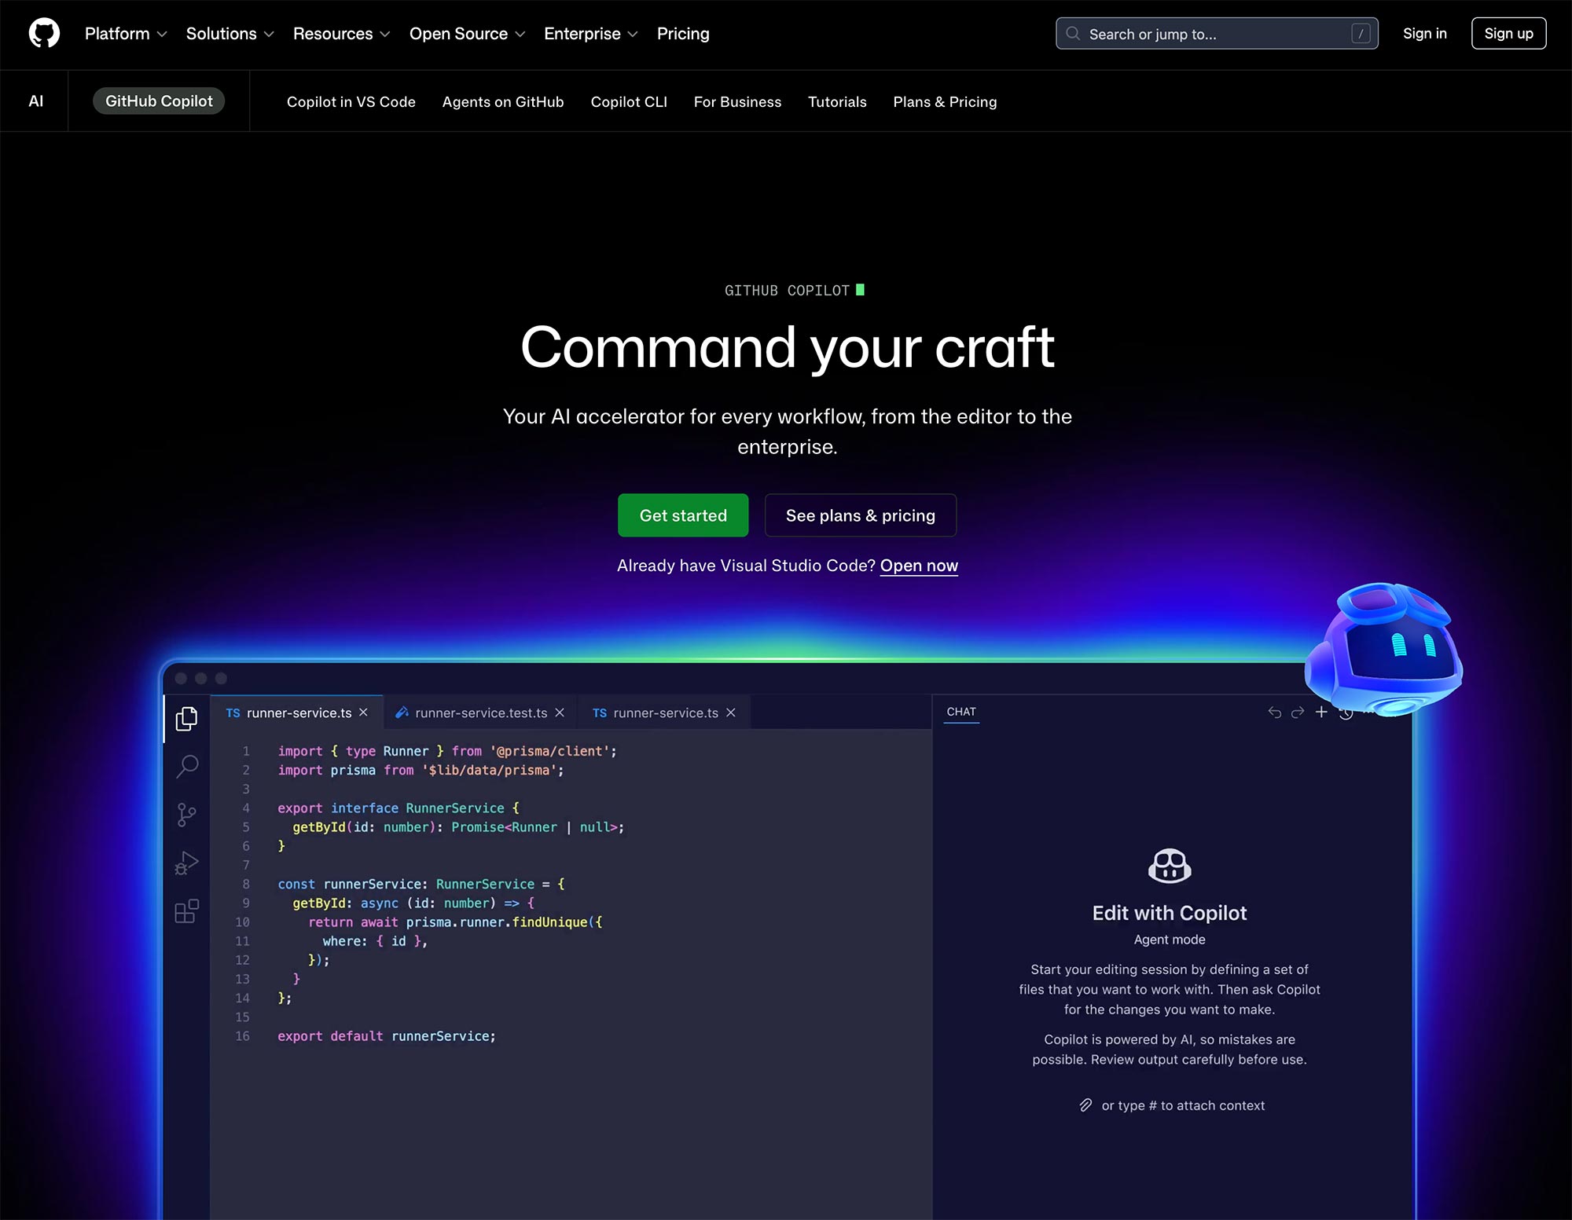Image resolution: width=1572 pixels, height=1220 pixels.
Task: Select the runner-service.test.ts editor tab
Action: (x=480, y=713)
